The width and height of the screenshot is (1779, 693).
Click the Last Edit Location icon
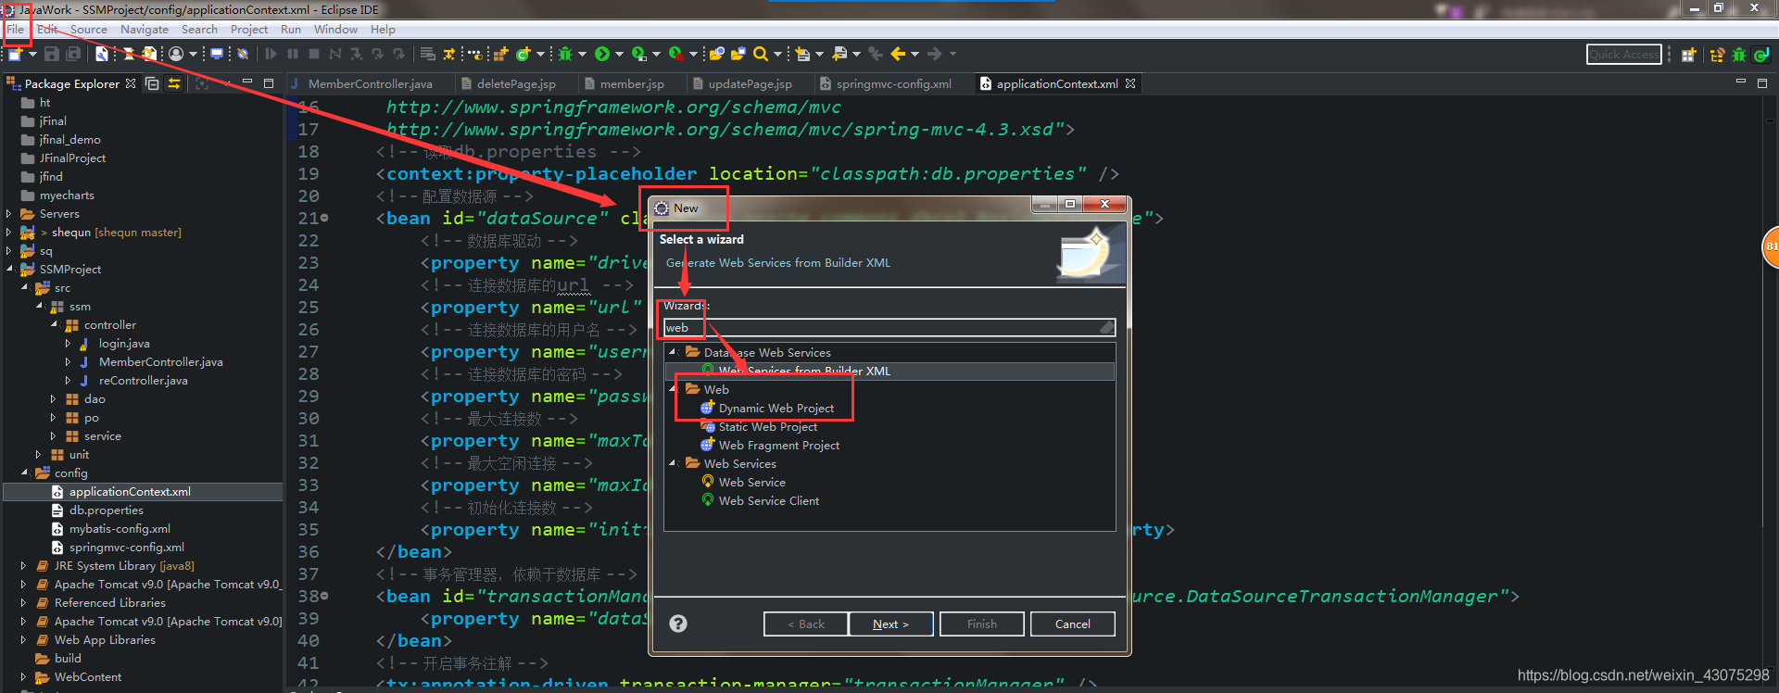point(876,54)
